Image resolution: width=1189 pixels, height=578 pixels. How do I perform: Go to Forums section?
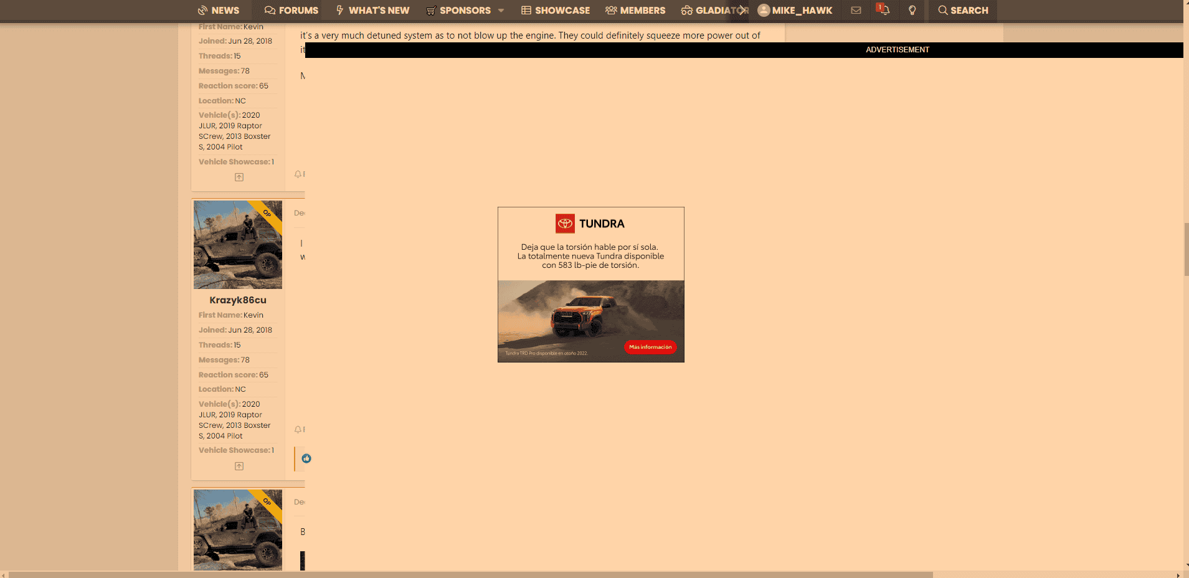click(x=291, y=11)
